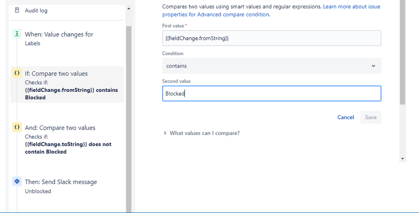Viewport: 419px width, 213px height.
Task: Open the Audit log icon
Action: coord(17,10)
